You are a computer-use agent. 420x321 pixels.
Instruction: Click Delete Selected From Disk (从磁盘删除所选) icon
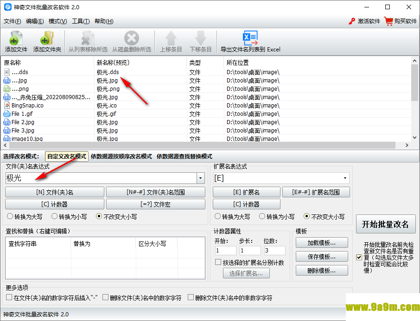point(132,38)
